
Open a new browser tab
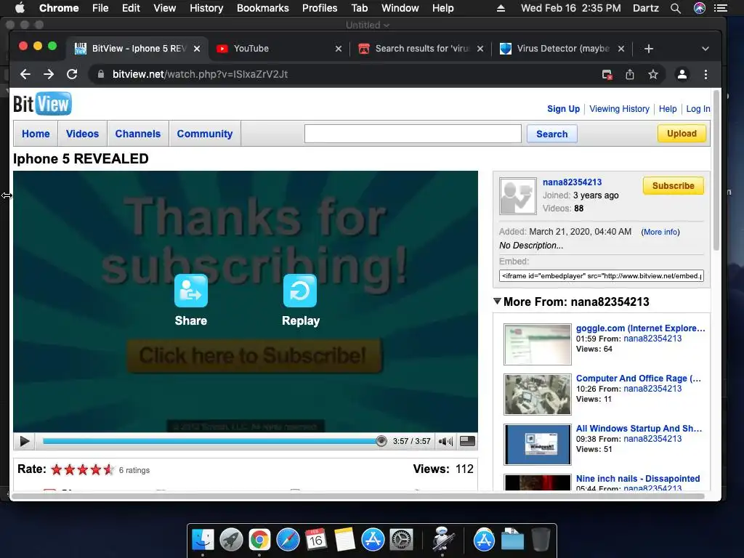pyautogui.click(x=649, y=49)
